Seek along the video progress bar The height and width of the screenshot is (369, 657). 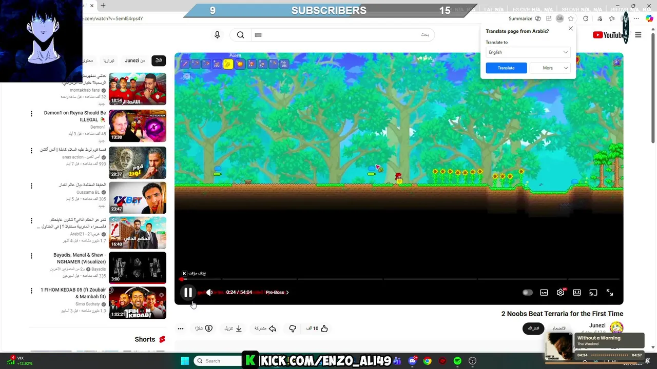click(x=399, y=279)
